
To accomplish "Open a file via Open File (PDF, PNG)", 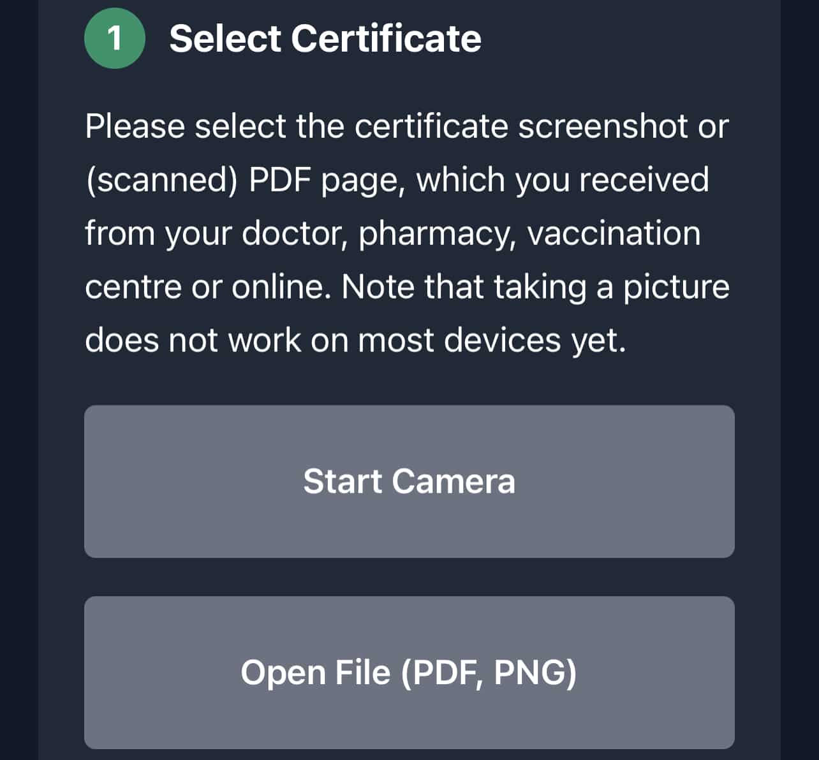I will pos(409,672).
